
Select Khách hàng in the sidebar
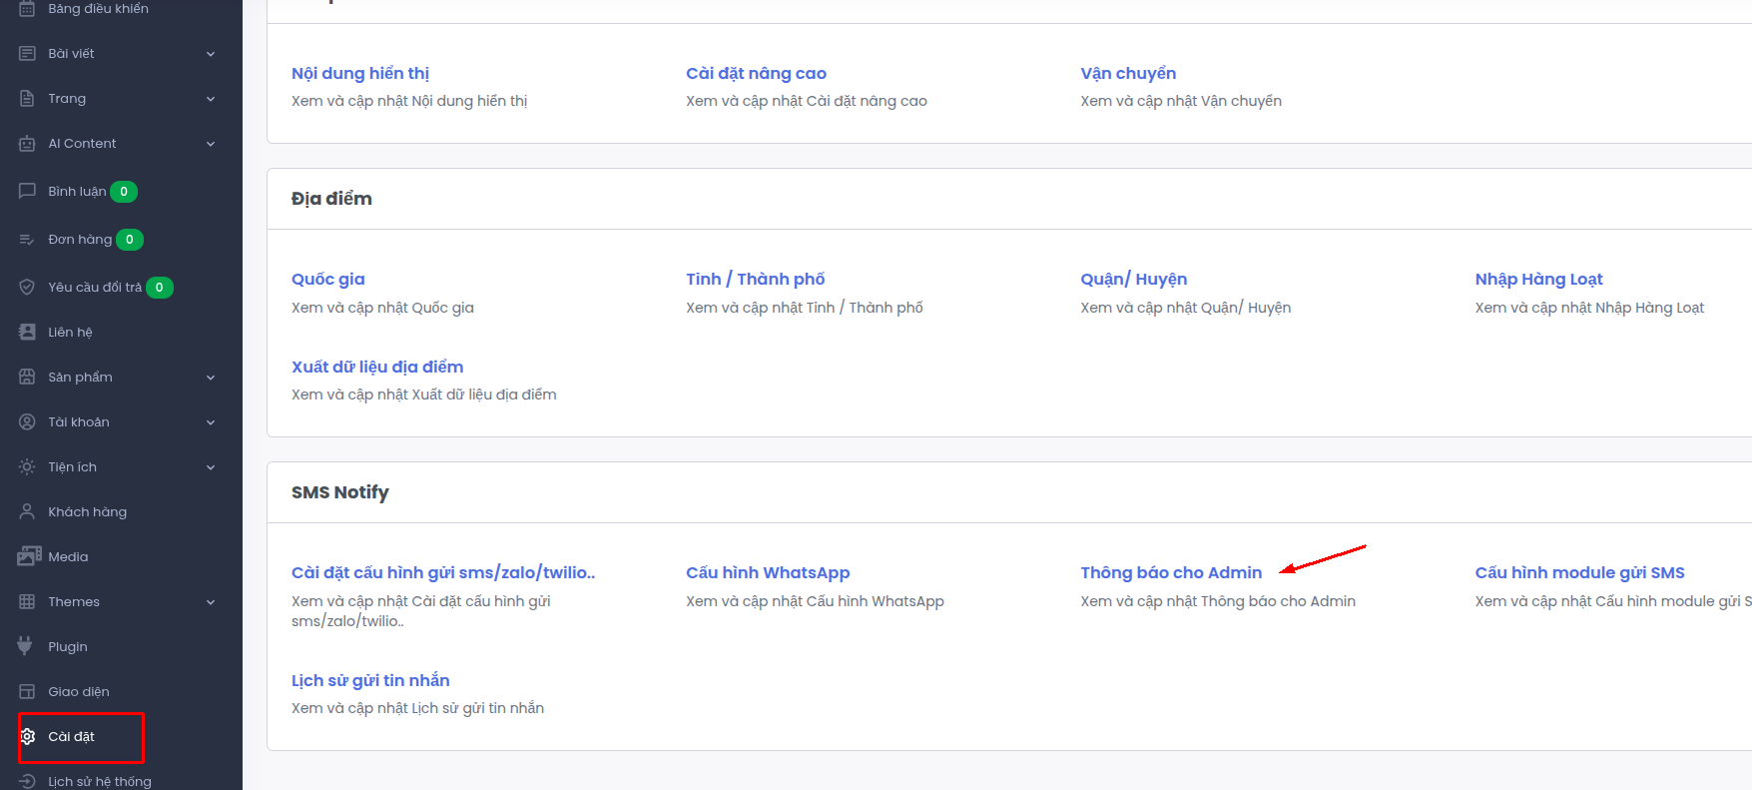tap(87, 512)
